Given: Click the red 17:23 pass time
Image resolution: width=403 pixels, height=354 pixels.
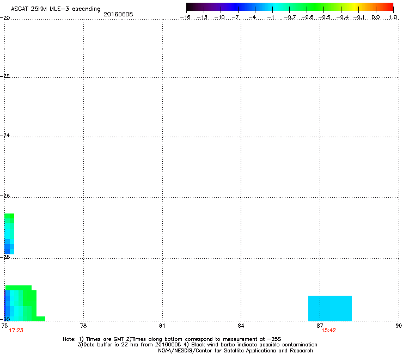Looking at the screenshot, I should 16,331.
